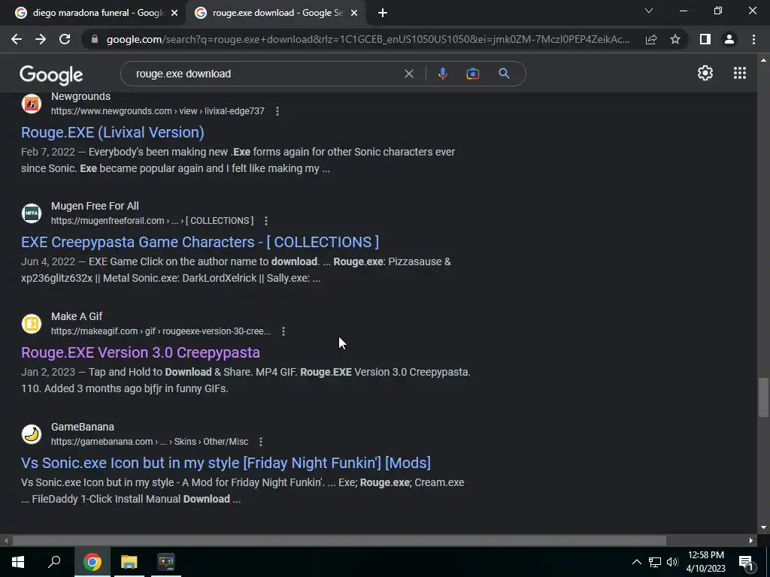Go to Google home via logo
This screenshot has height=577, width=770.
[51, 74]
